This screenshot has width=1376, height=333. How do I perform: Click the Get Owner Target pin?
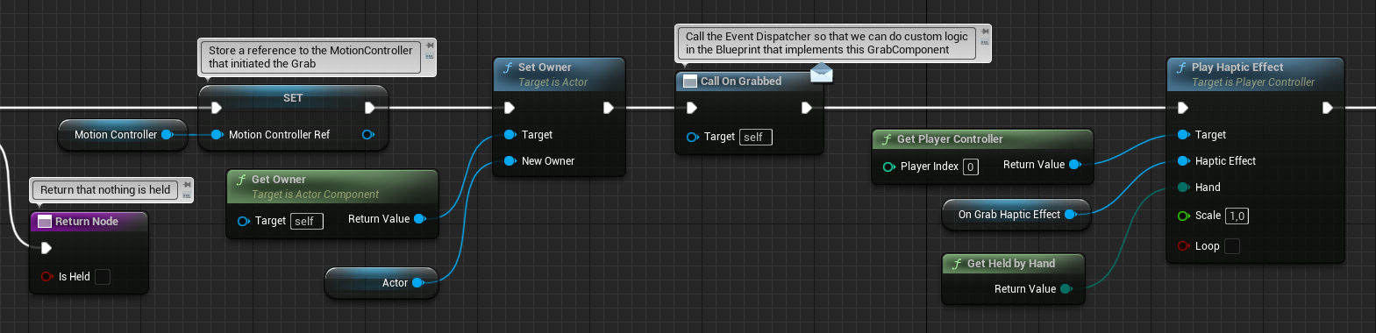tap(244, 221)
